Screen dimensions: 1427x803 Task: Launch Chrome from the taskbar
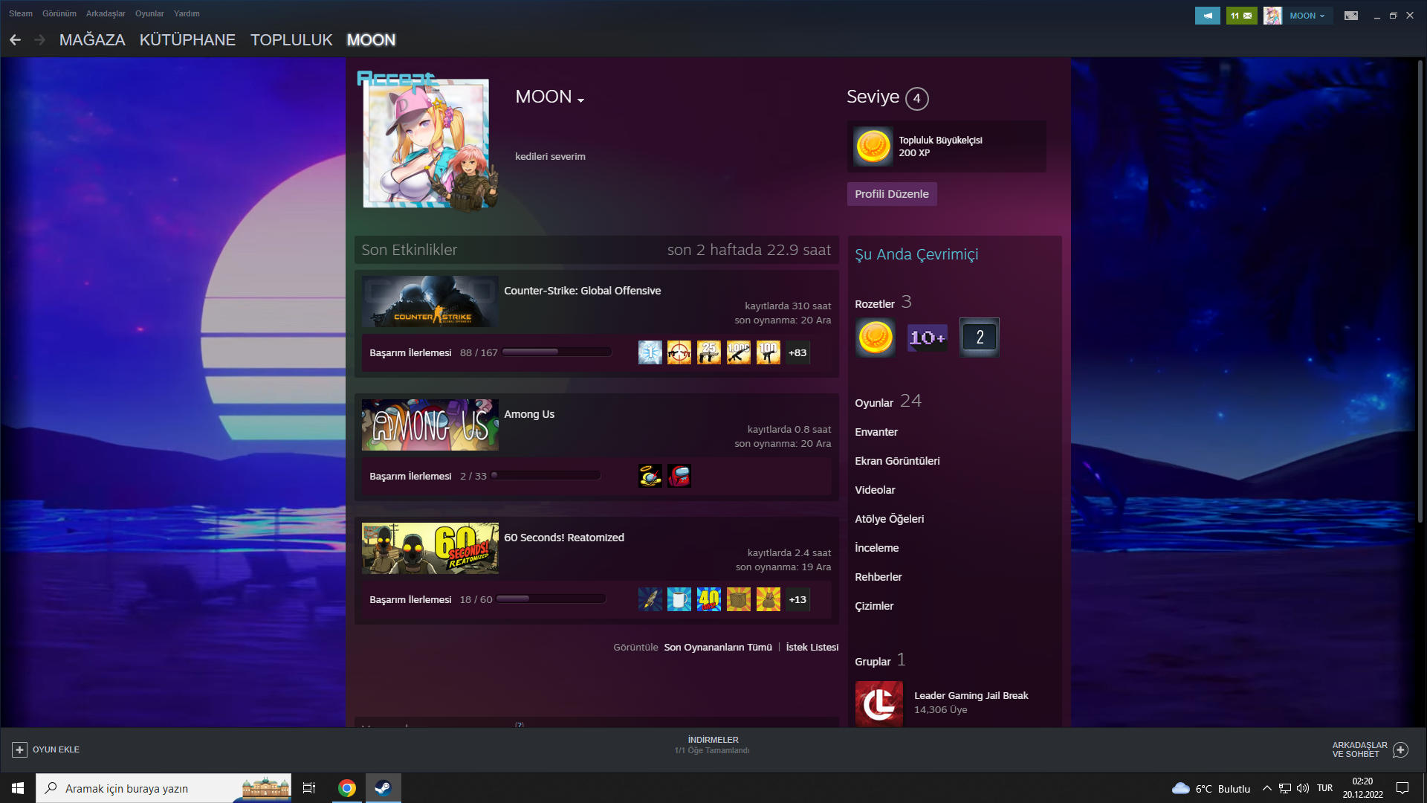(346, 788)
